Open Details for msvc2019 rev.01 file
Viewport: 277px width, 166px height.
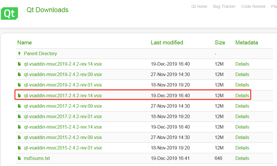(242, 85)
